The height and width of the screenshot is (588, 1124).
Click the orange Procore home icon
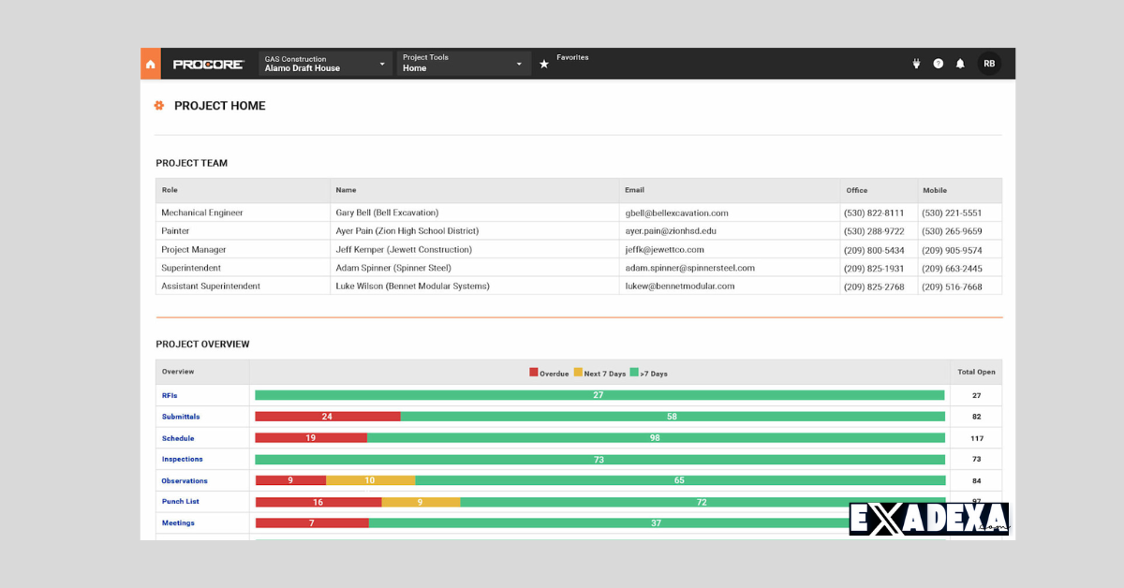coord(150,63)
